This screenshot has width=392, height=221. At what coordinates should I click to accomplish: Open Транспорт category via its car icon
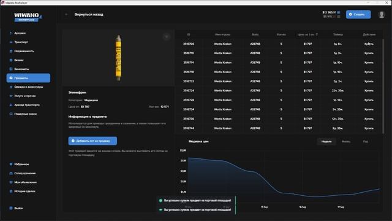click(11, 42)
